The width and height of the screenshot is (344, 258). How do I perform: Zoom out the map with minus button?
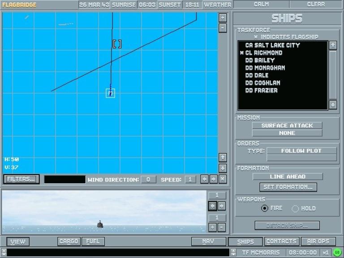coord(223,28)
